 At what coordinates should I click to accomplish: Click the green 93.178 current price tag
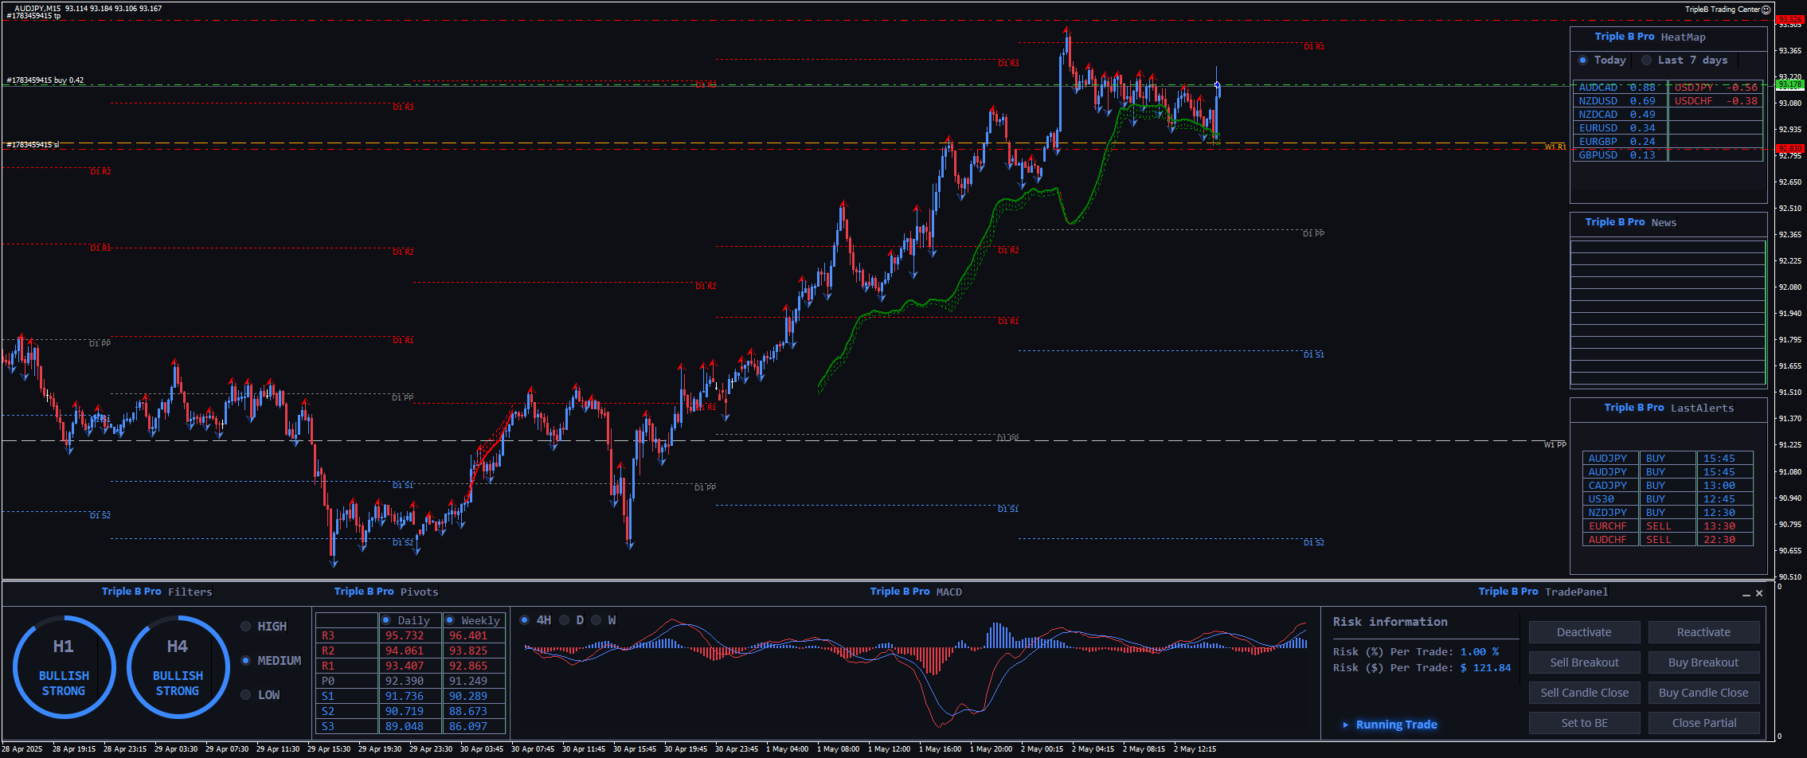[x=1790, y=84]
